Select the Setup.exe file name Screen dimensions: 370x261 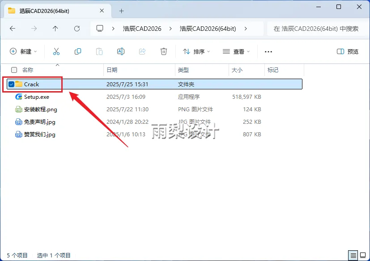(x=37, y=97)
